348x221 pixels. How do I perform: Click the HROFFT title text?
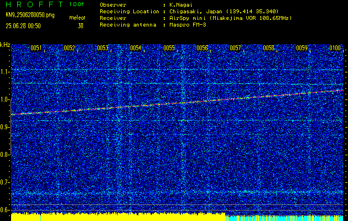[x=35, y=4]
